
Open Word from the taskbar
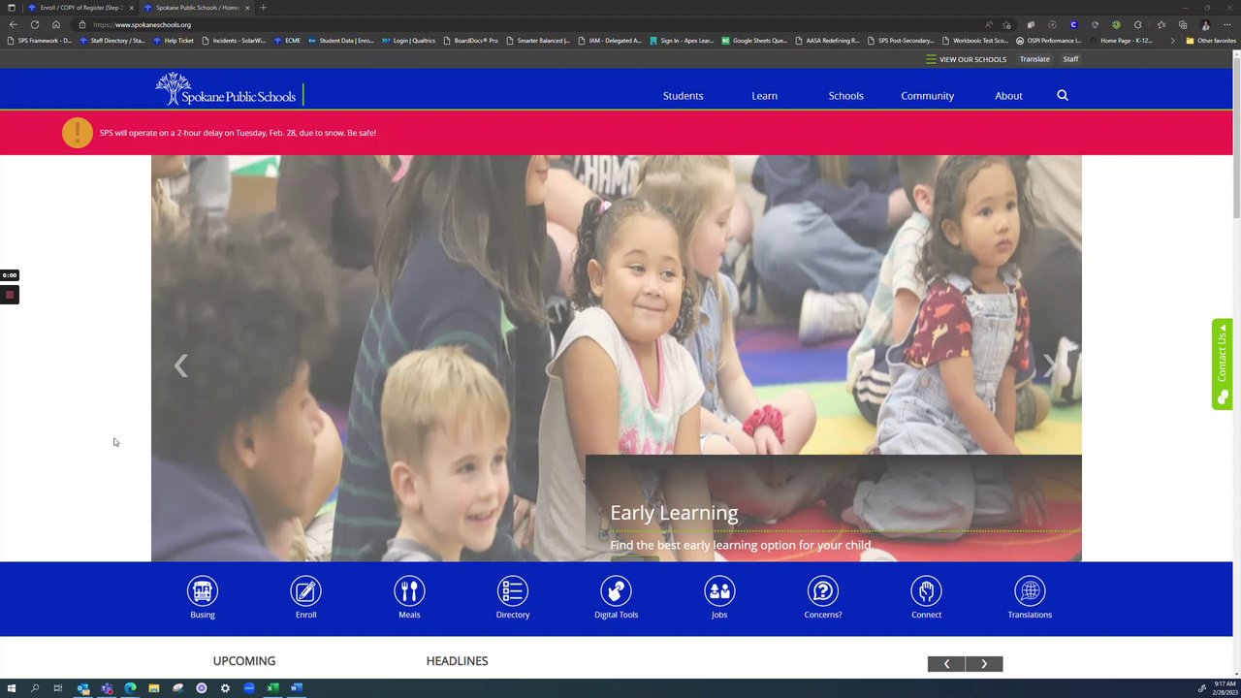tap(297, 688)
